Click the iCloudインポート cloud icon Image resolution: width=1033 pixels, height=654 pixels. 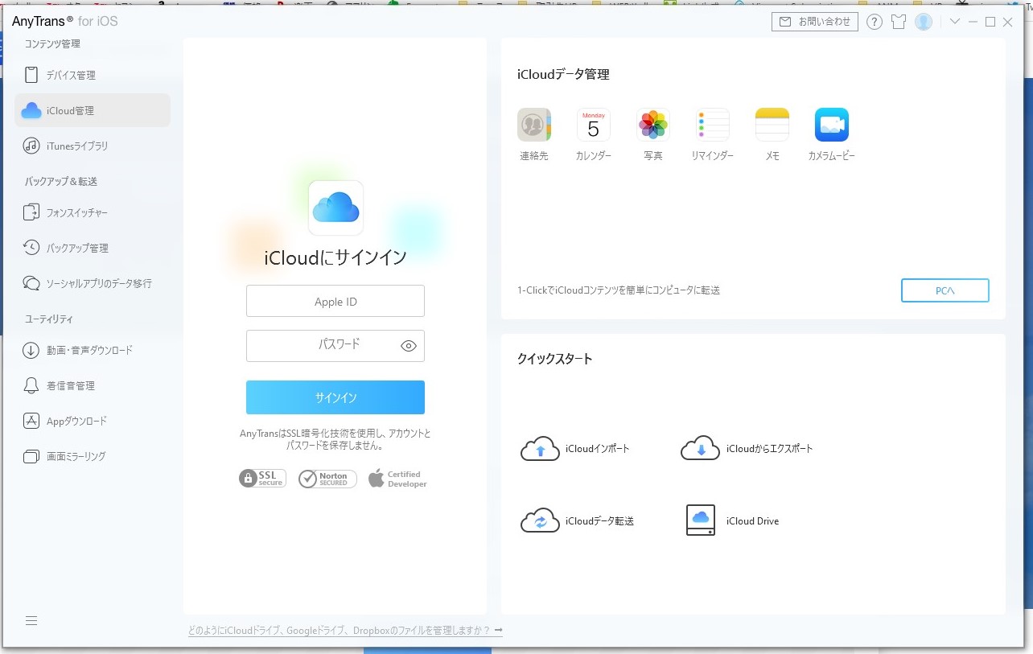pos(540,449)
